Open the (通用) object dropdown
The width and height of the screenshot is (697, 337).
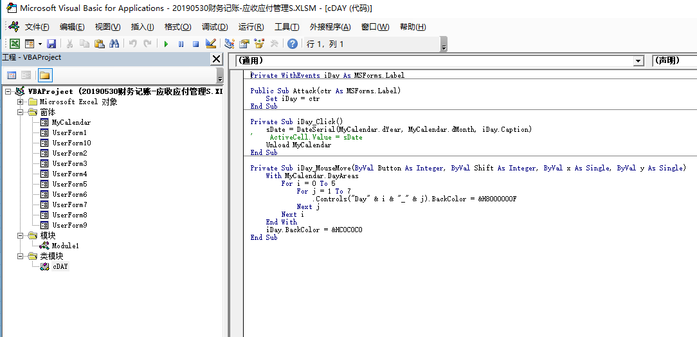pos(638,61)
